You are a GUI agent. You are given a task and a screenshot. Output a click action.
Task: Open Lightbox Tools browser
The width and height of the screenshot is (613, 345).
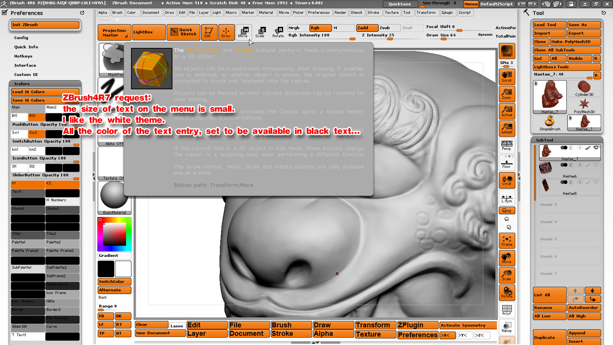click(567, 67)
